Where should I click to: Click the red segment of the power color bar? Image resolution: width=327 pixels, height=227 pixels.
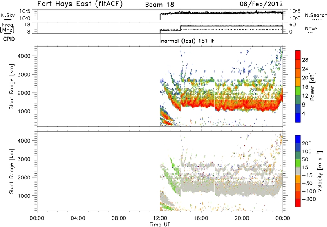pyautogui.click(x=298, y=55)
